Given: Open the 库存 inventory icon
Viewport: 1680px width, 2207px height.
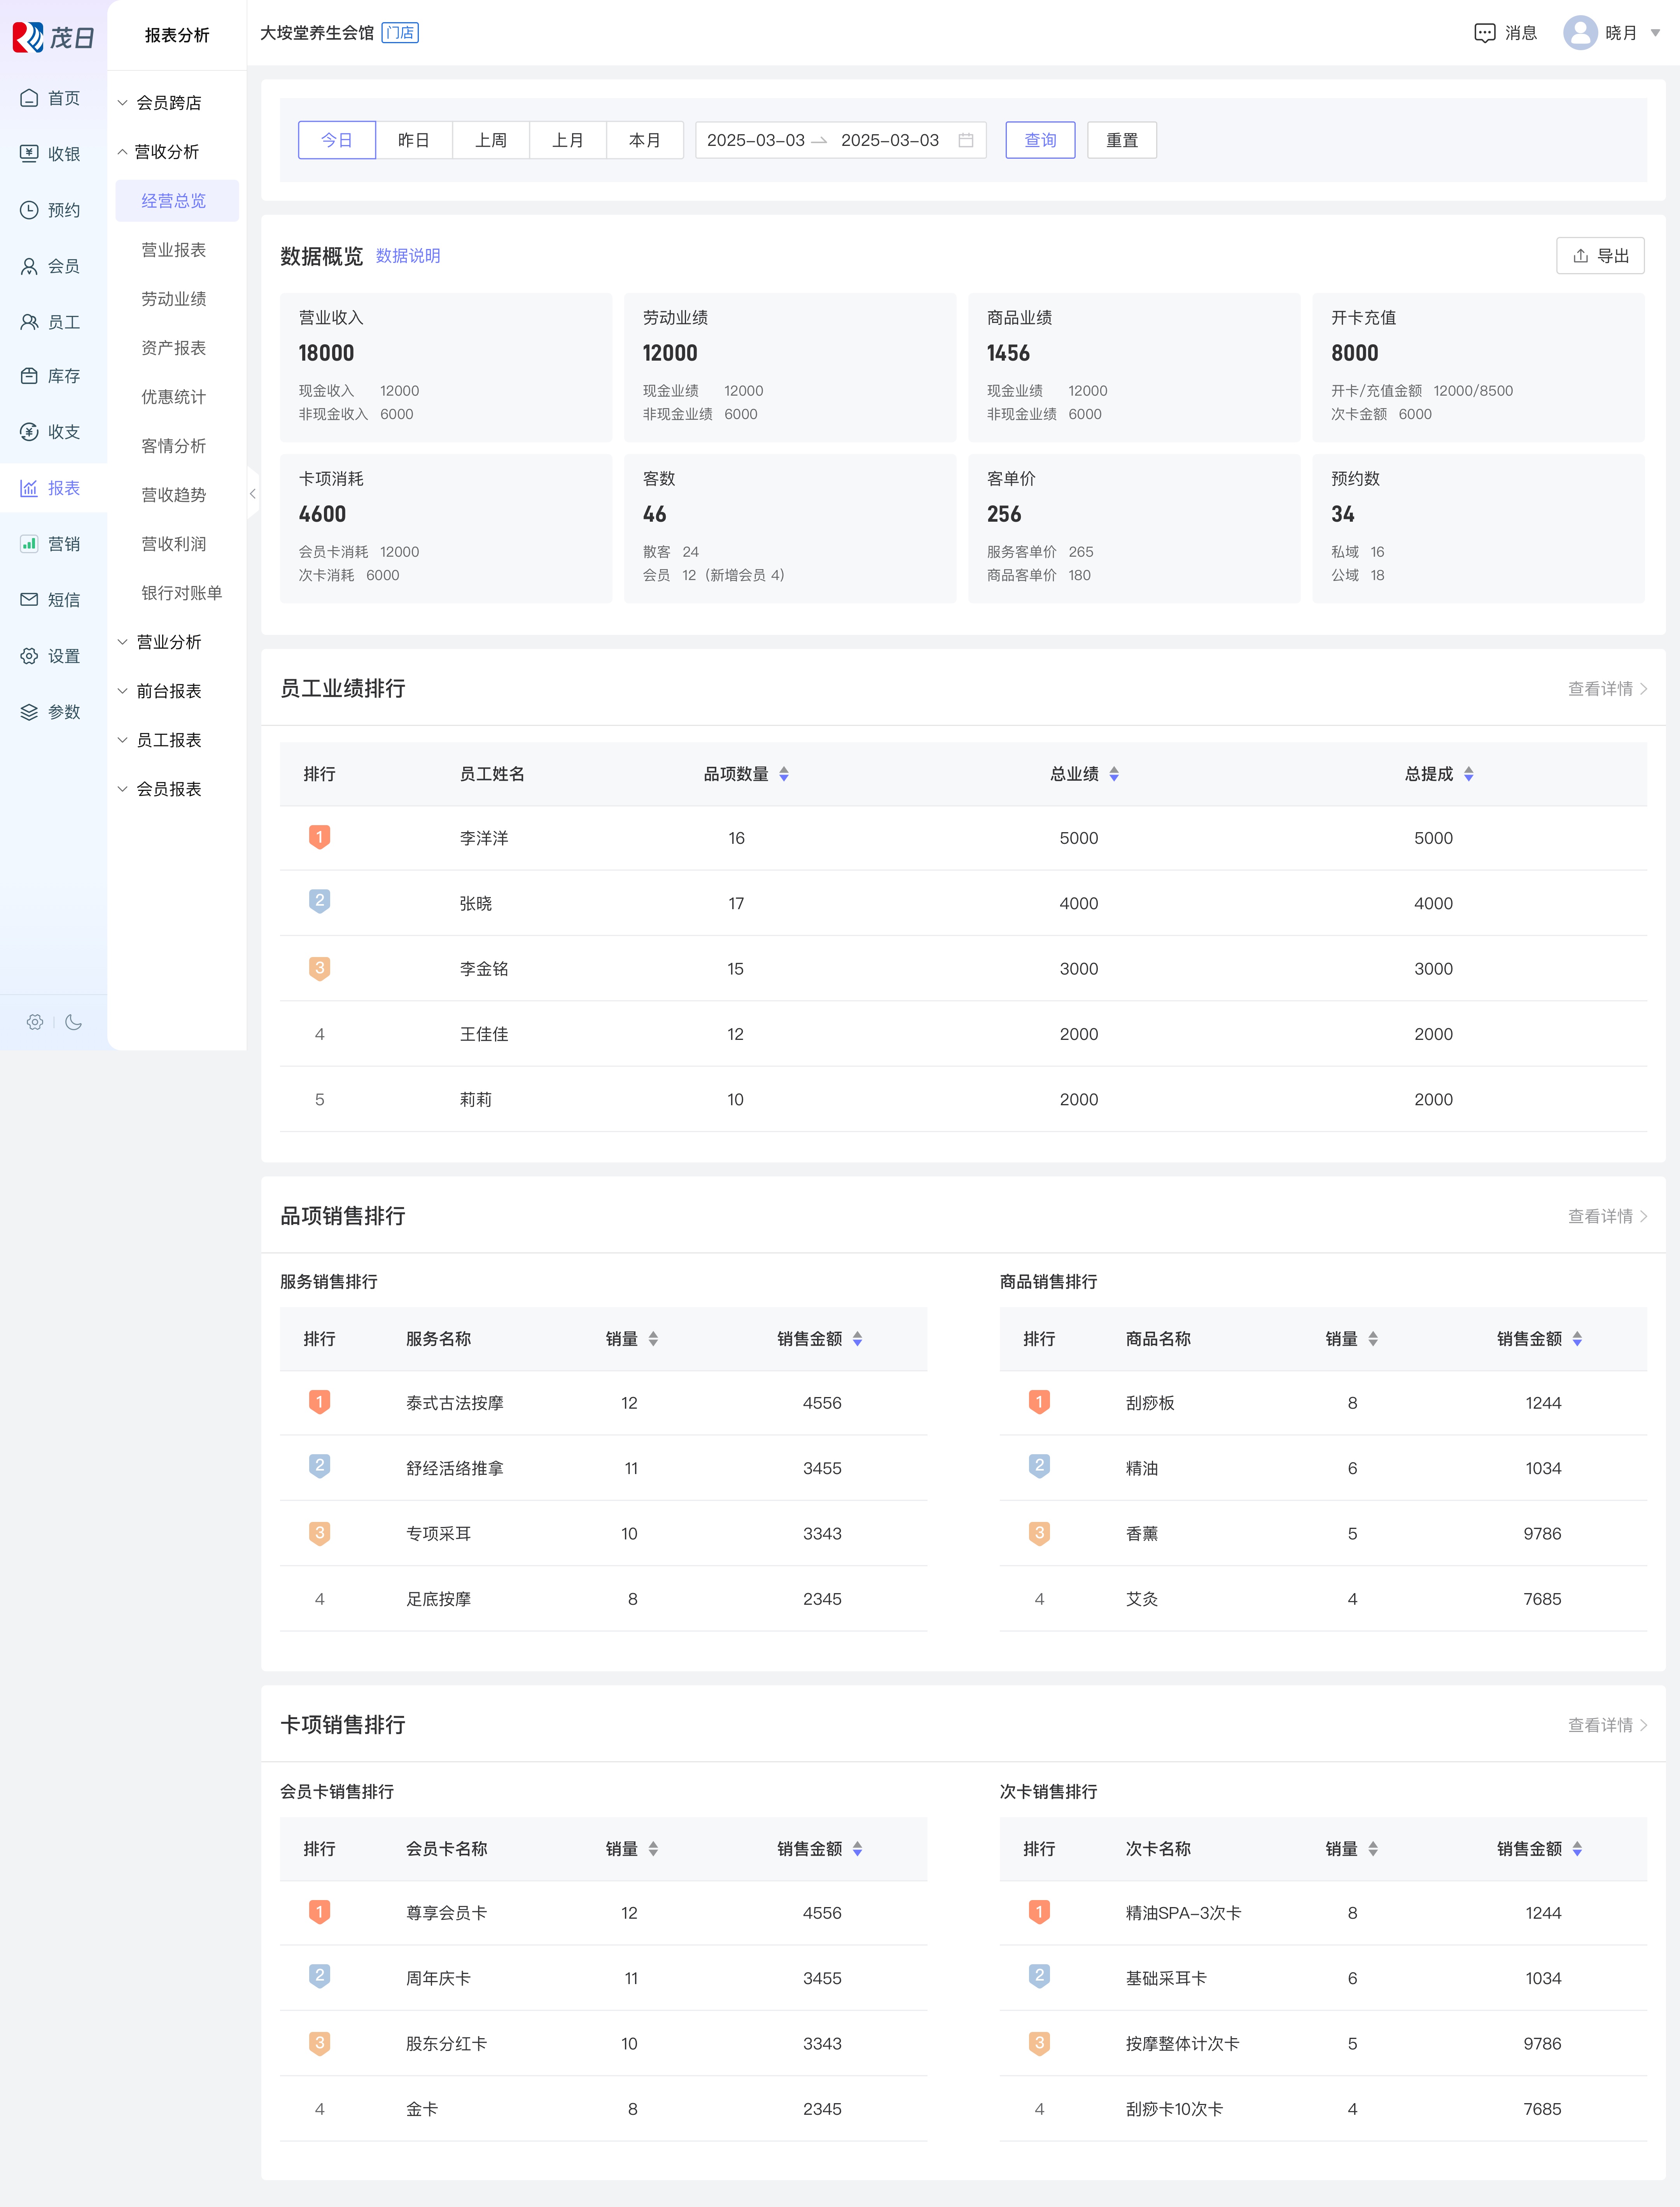Looking at the screenshot, I should click(x=30, y=376).
